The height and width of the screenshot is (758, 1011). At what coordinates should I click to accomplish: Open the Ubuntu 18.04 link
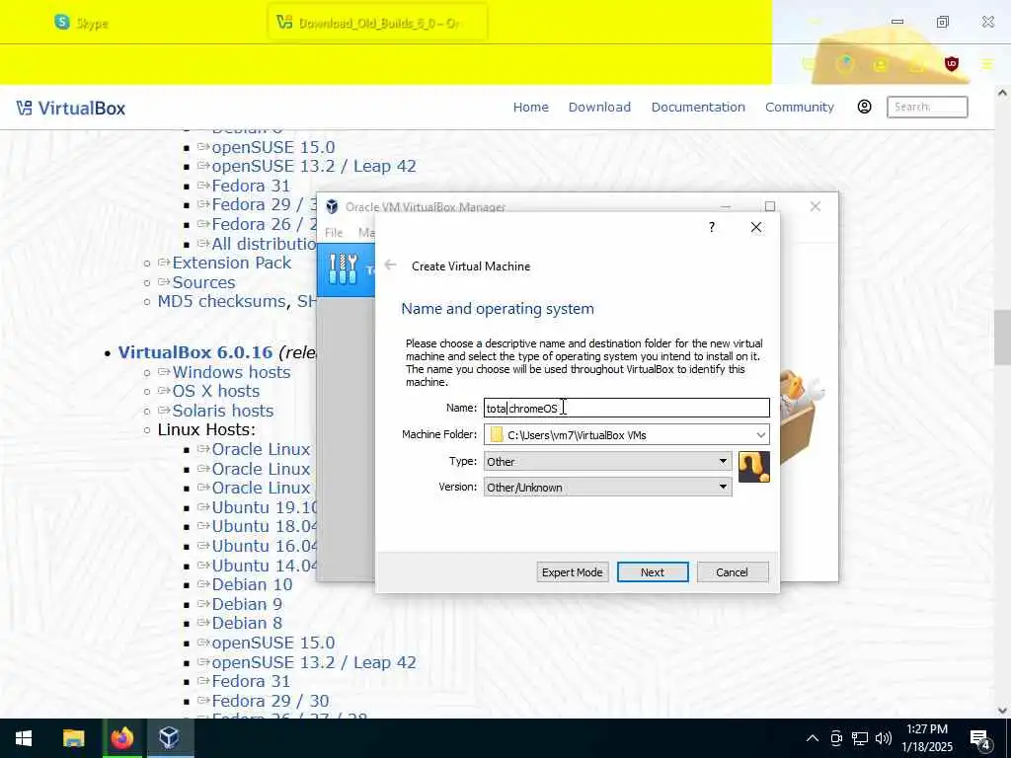(265, 527)
